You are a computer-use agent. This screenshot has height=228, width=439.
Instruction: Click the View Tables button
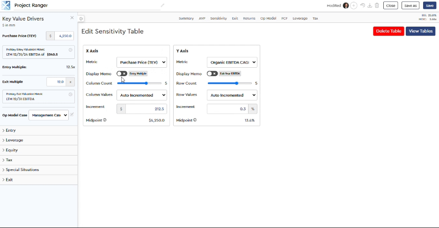point(420,31)
